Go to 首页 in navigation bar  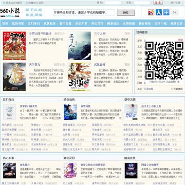pyautogui.click(x=5, y=24)
